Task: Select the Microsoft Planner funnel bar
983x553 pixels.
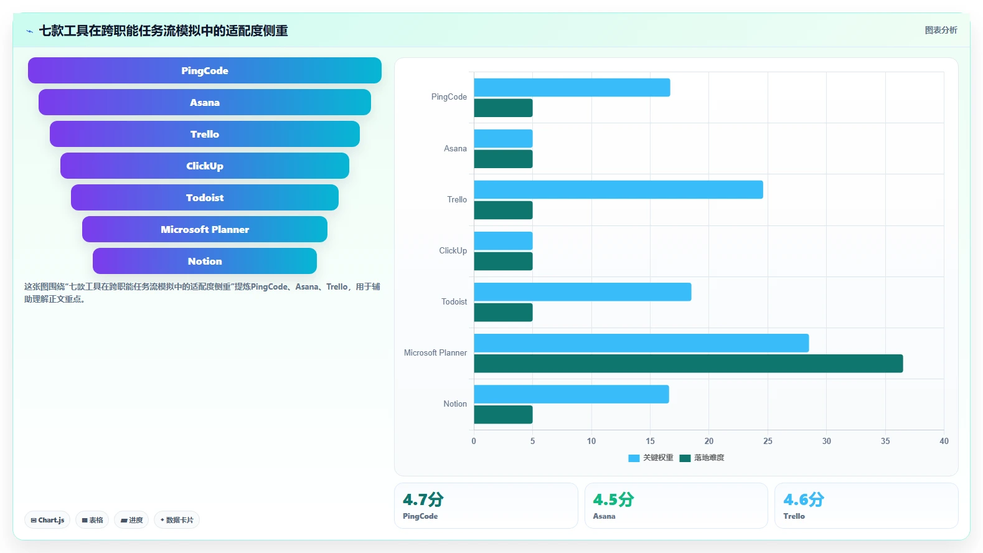Action: (x=205, y=229)
